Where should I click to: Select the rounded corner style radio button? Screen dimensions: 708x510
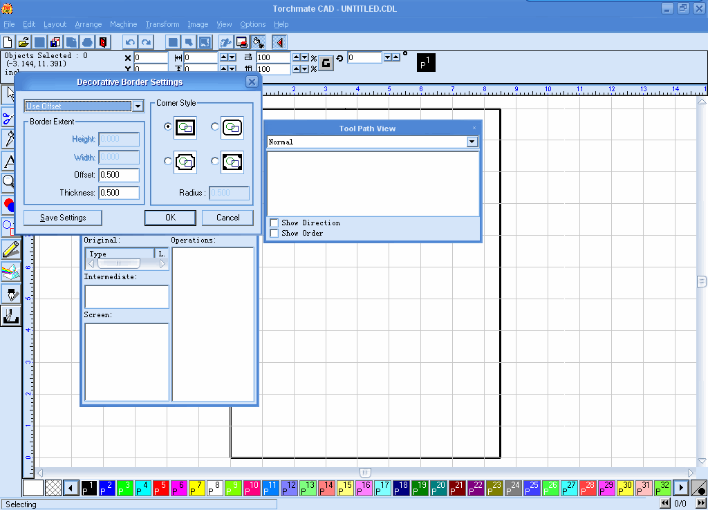coord(215,127)
